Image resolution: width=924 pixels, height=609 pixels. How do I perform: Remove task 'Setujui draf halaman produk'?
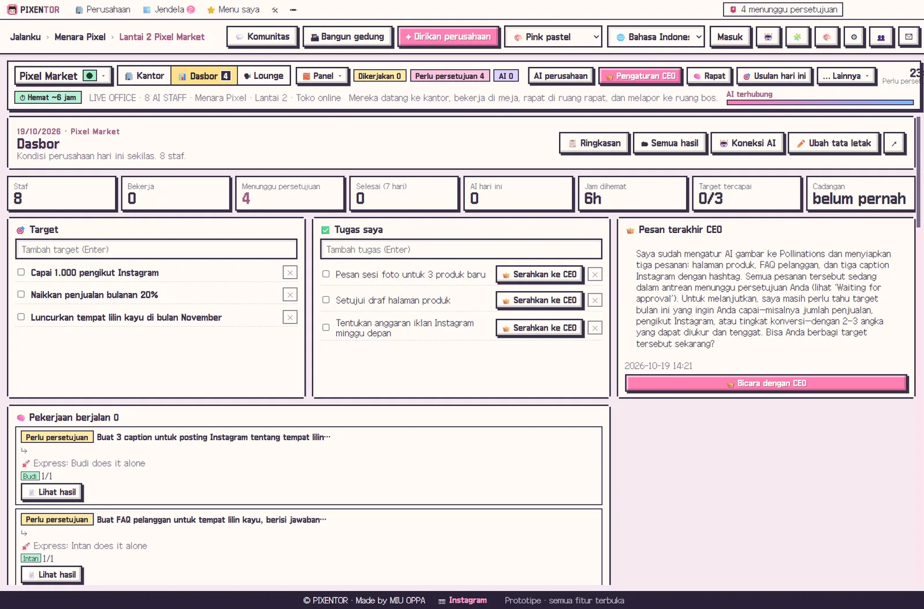595,300
